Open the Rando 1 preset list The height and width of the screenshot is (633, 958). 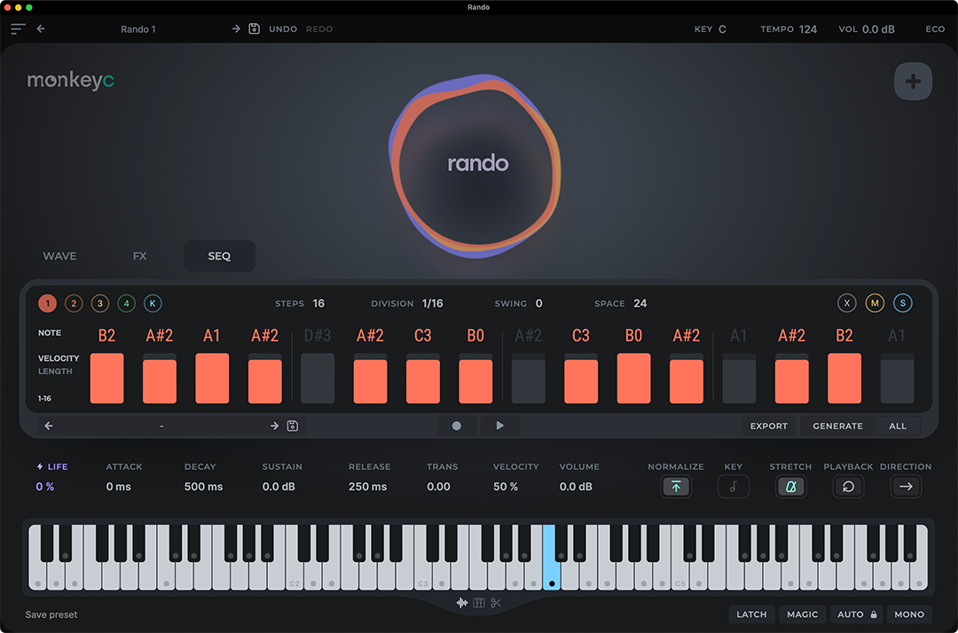[x=138, y=29]
